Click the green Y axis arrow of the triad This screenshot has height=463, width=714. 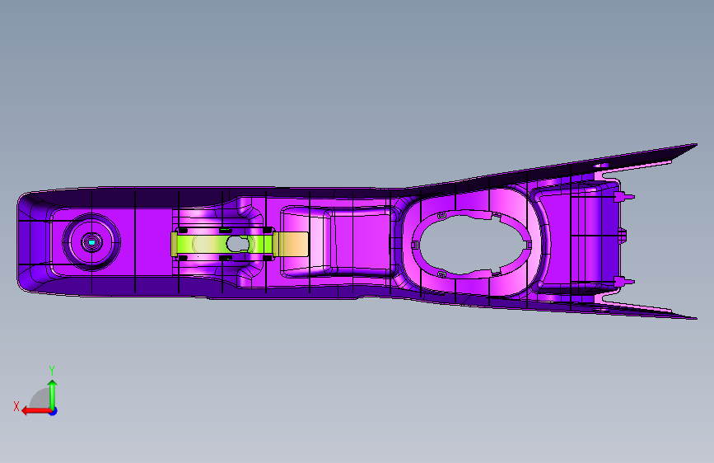(x=53, y=394)
